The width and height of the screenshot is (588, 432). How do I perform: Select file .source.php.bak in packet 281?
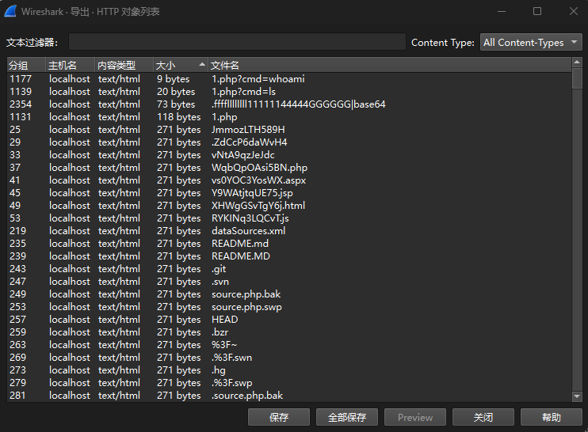coord(289,396)
